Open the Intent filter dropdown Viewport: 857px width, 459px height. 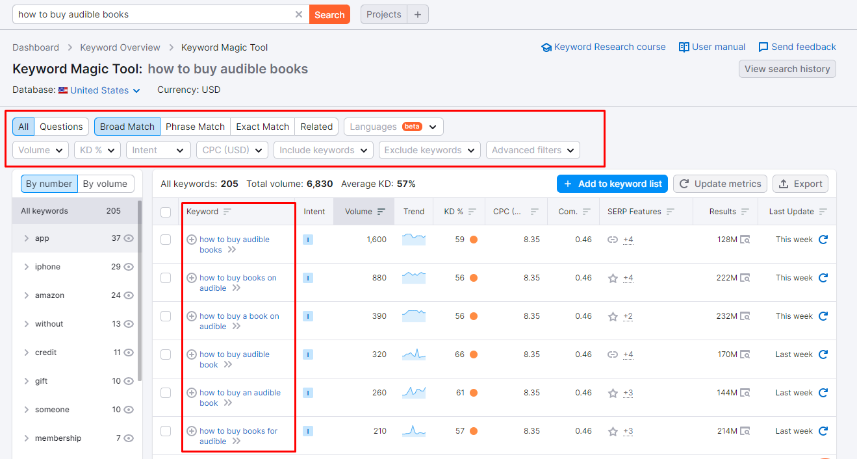tap(159, 150)
